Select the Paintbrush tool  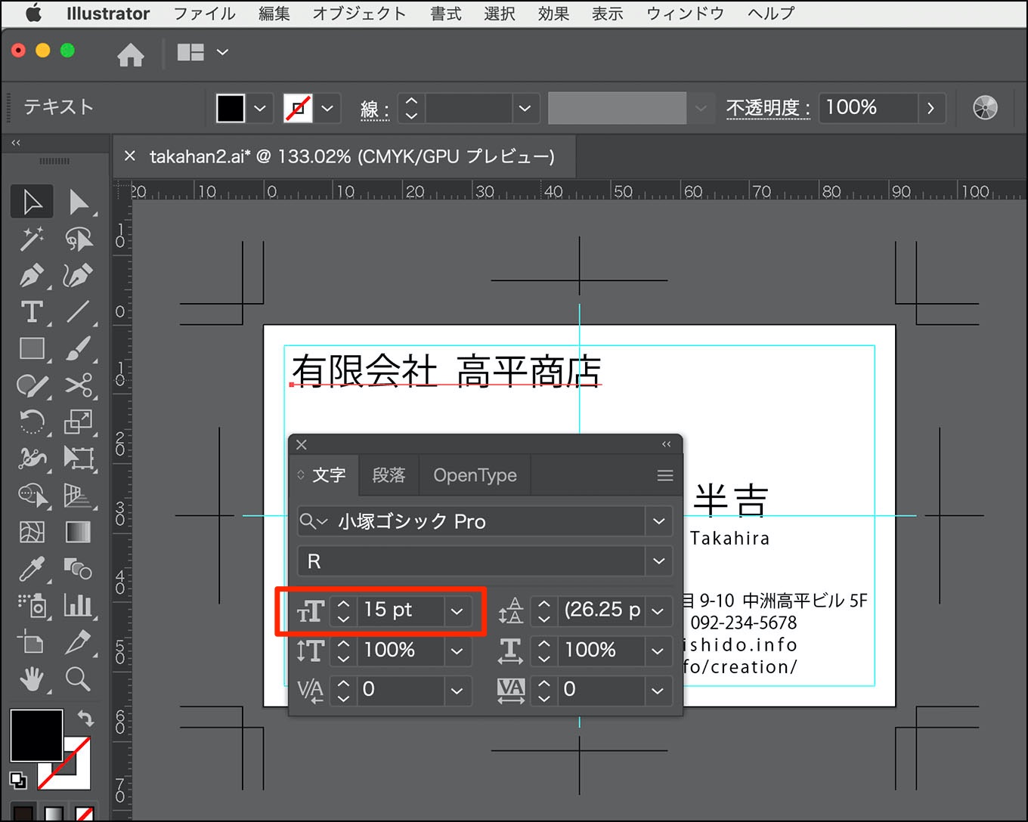tap(79, 348)
